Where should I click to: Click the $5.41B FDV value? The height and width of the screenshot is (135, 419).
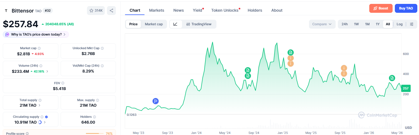(59, 89)
